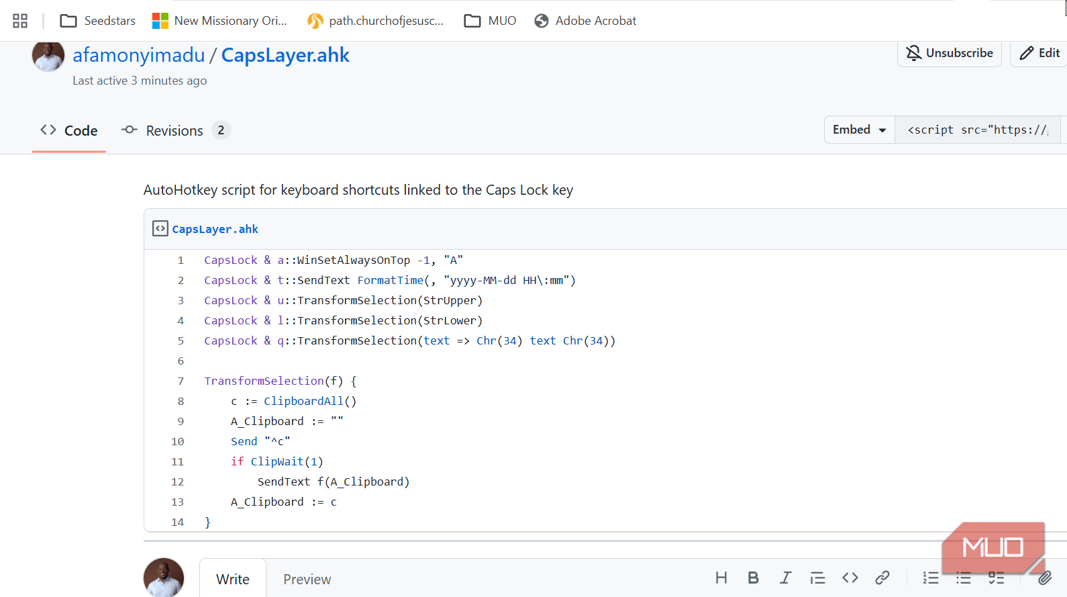
Task: Insert a quote block in comment
Action: click(817, 578)
